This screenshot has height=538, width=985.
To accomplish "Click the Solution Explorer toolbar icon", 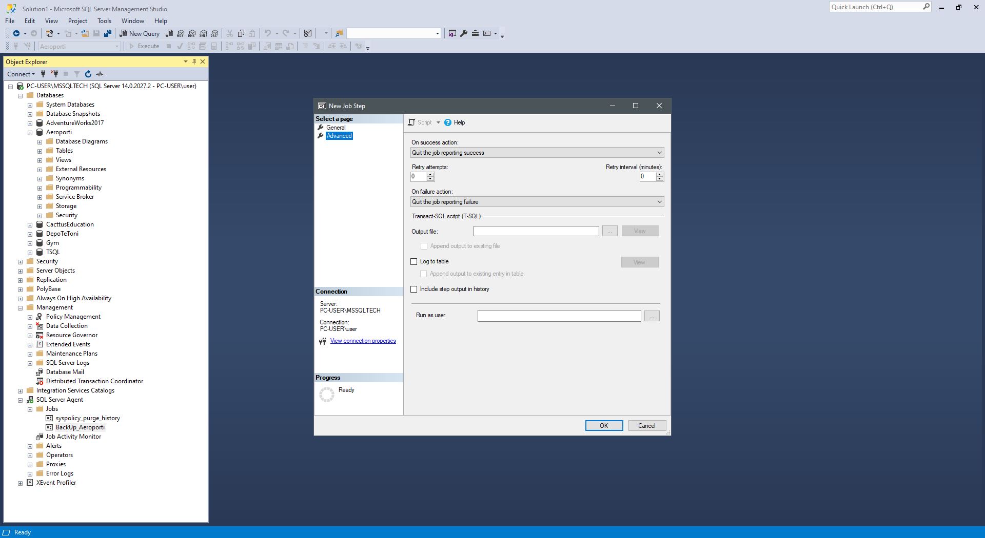I will coord(452,33).
